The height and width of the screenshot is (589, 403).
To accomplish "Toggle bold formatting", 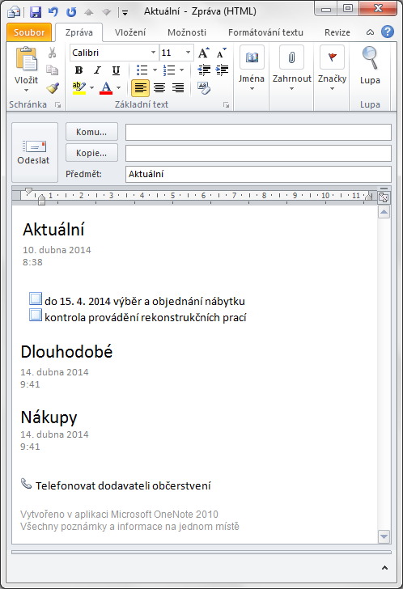I will pyautogui.click(x=78, y=70).
